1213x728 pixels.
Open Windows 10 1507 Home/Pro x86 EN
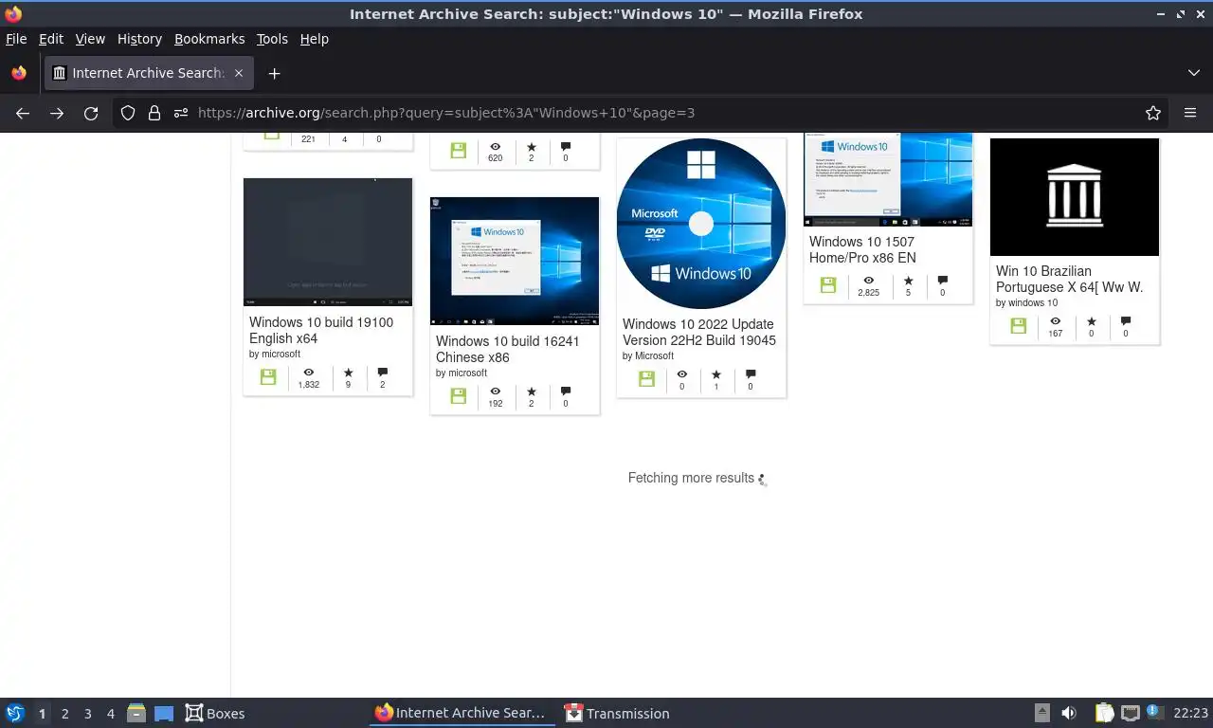click(862, 249)
